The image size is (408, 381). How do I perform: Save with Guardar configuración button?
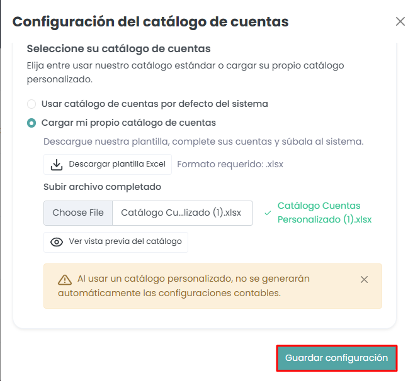click(x=336, y=358)
